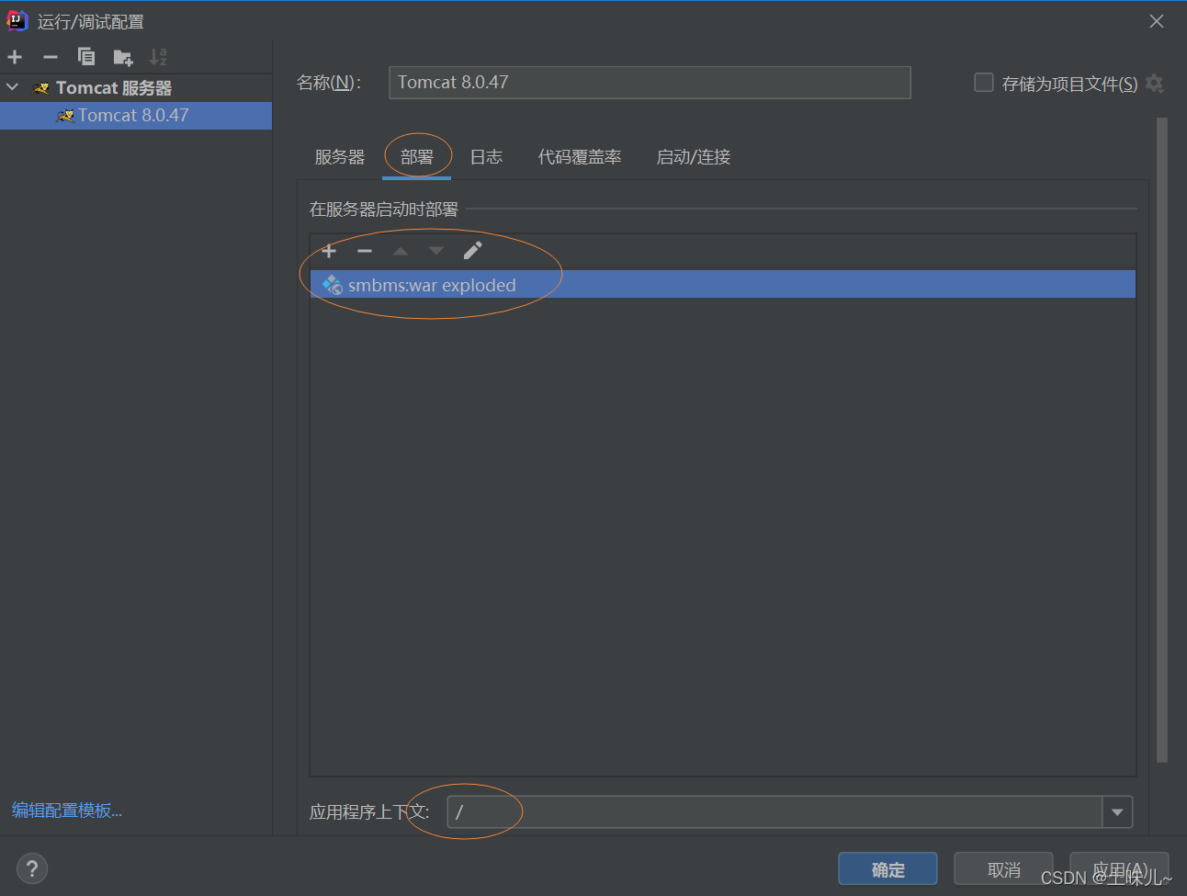Screen dimensions: 1187x896
Task: Select Tomcat 8.0.47 configuration in tree
Action: (x=136, y=116)
